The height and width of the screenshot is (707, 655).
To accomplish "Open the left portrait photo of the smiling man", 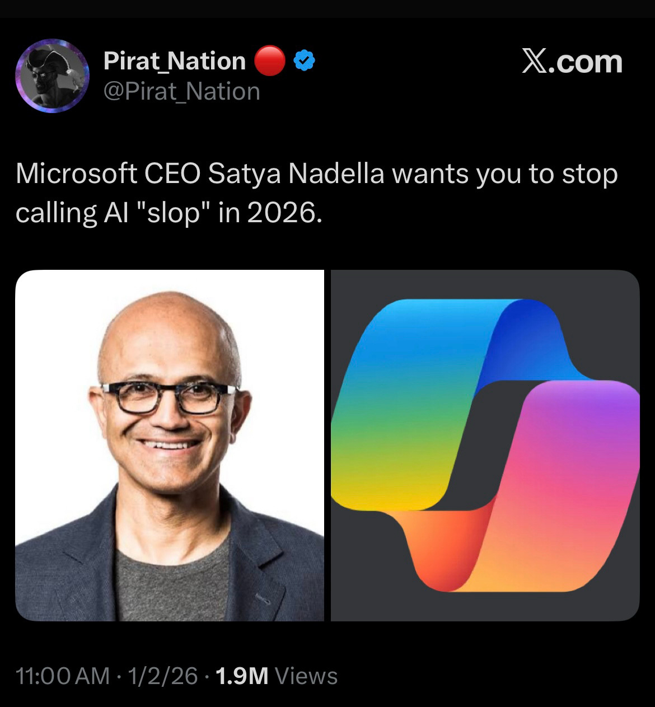I will point(169,445).
